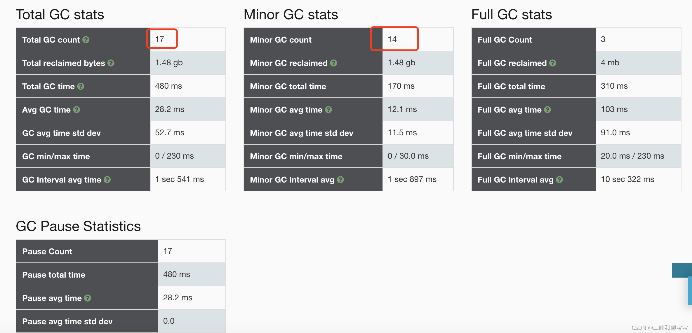Click Pause avg time std dev value 0.0
Image resolution: width=692 pixels, height=333 pixels.
coord(169,321)
